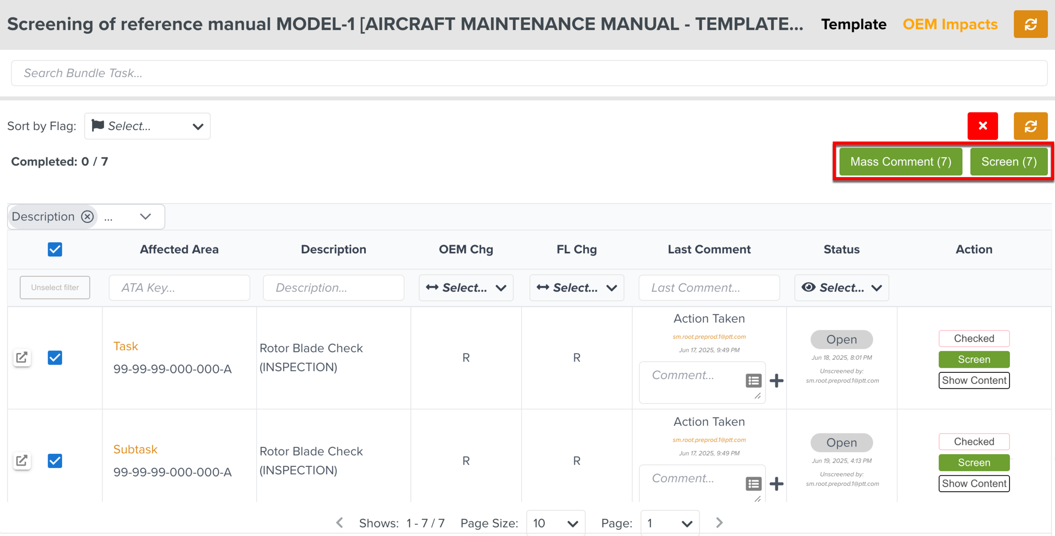Click the FL Chg column header
The height and width of the screenshot is (536, 1055).
[576, 249]
